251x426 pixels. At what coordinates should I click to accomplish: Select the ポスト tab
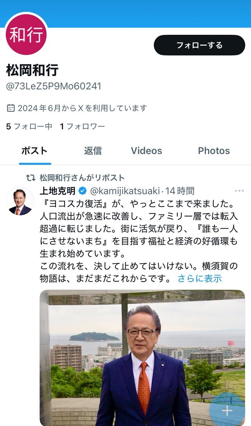pos(35,151)
